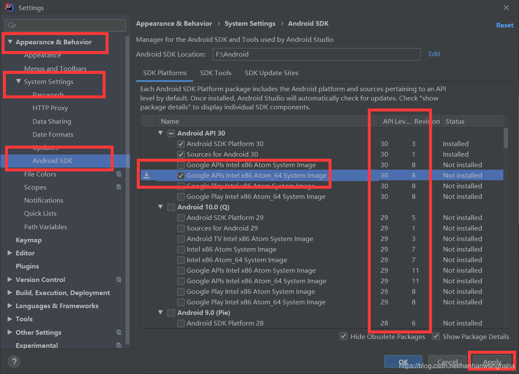
Task: Uncheck Show Package Details
Action: tap(436, 336)
